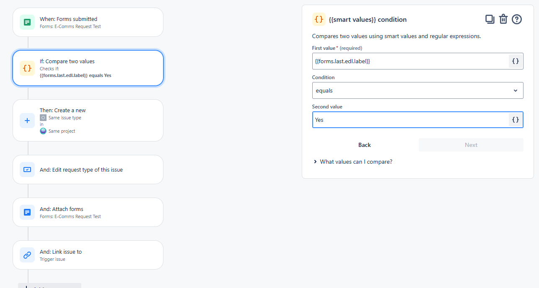Screen dimensions: 539x288
Task: Insert smart value into Second value field
Action: [515, 120]
